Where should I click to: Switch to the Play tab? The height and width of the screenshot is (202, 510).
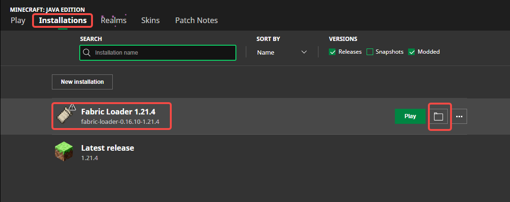click(18, 20)
